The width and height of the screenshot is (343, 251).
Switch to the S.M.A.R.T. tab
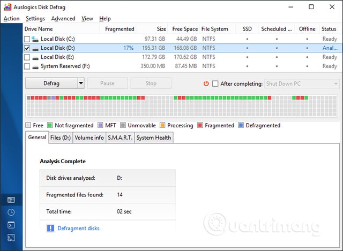120,138
